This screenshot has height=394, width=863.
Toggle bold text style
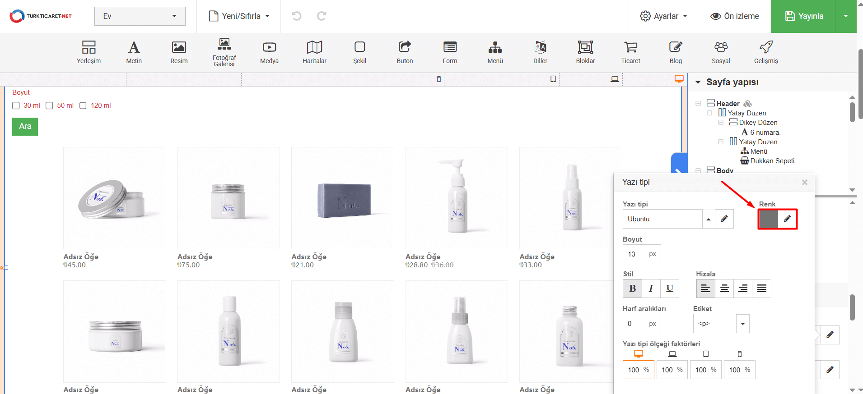[632, 289]
